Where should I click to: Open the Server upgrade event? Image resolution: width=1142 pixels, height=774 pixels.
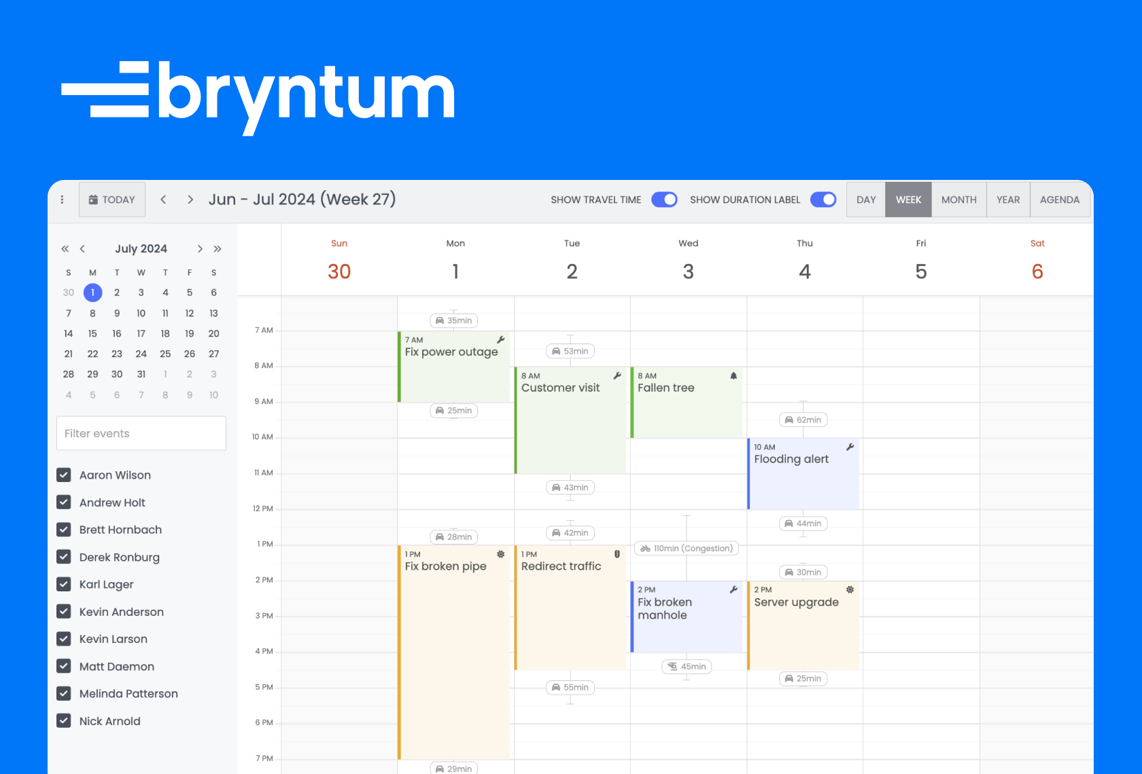[803, 625]
